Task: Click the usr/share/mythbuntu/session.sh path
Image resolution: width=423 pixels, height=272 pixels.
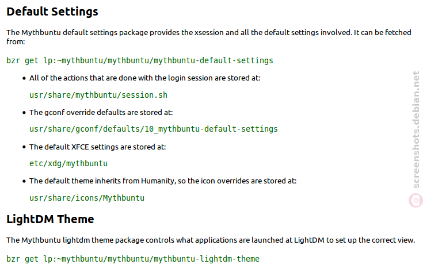Action: 98,95
